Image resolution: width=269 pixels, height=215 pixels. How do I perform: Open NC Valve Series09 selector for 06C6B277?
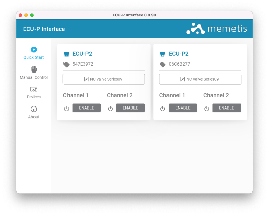[200, 79]
